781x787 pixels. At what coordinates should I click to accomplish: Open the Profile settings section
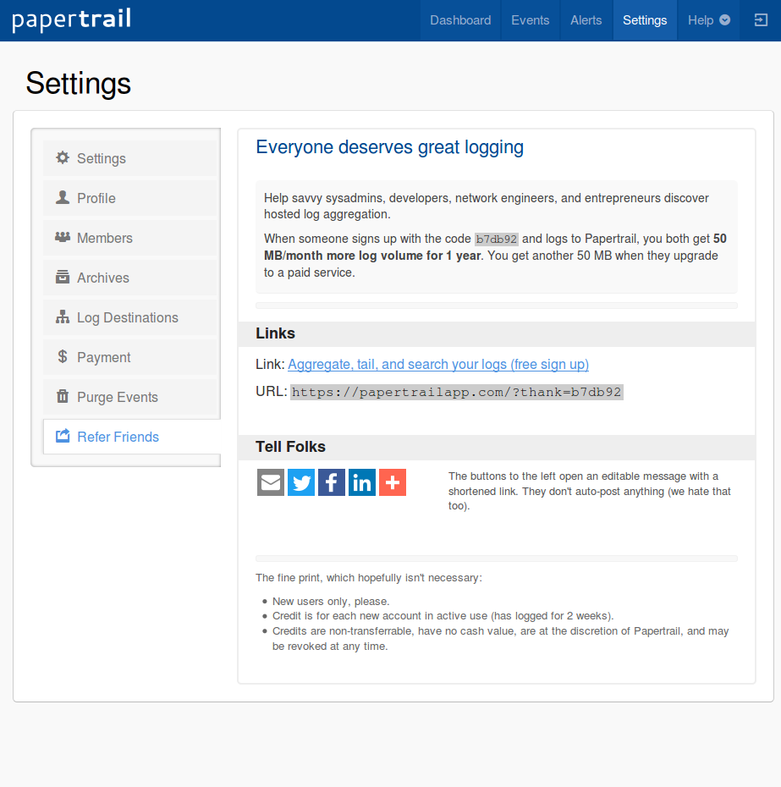tap(96, 198)
